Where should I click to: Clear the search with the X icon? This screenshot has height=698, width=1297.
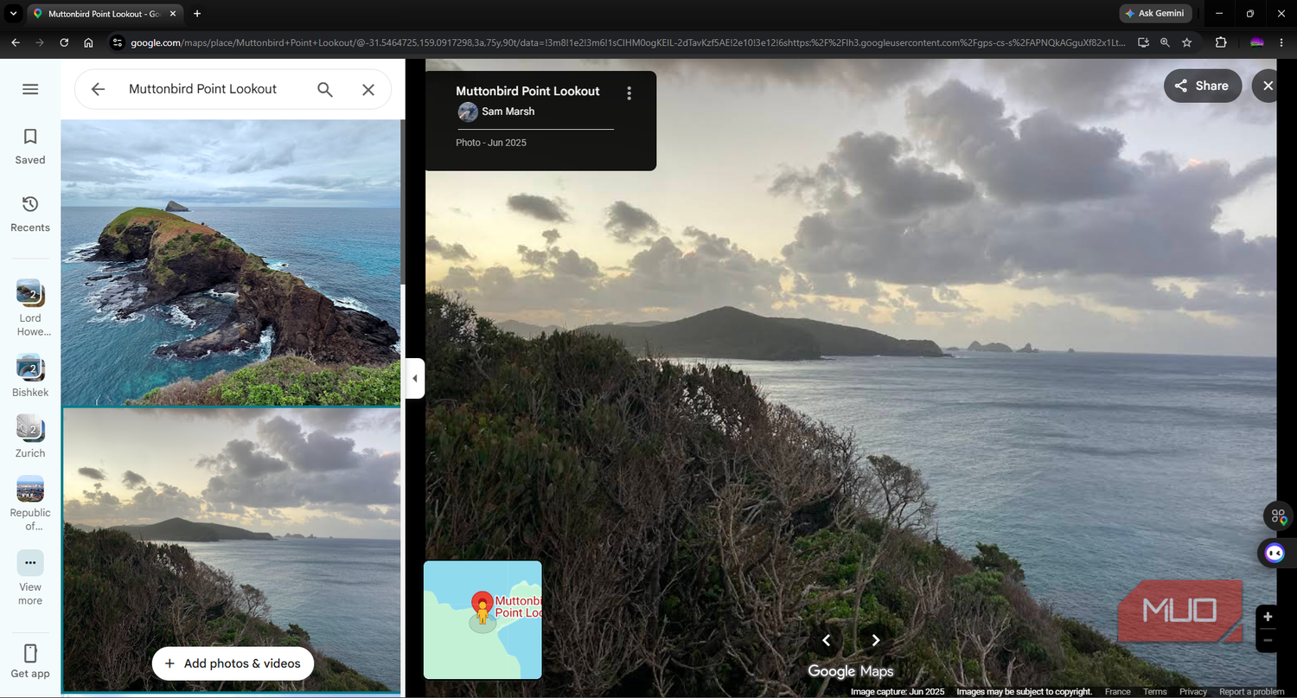(368, 89)
